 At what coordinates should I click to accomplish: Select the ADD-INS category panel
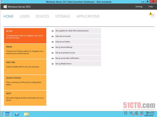[x=25, y=66]
